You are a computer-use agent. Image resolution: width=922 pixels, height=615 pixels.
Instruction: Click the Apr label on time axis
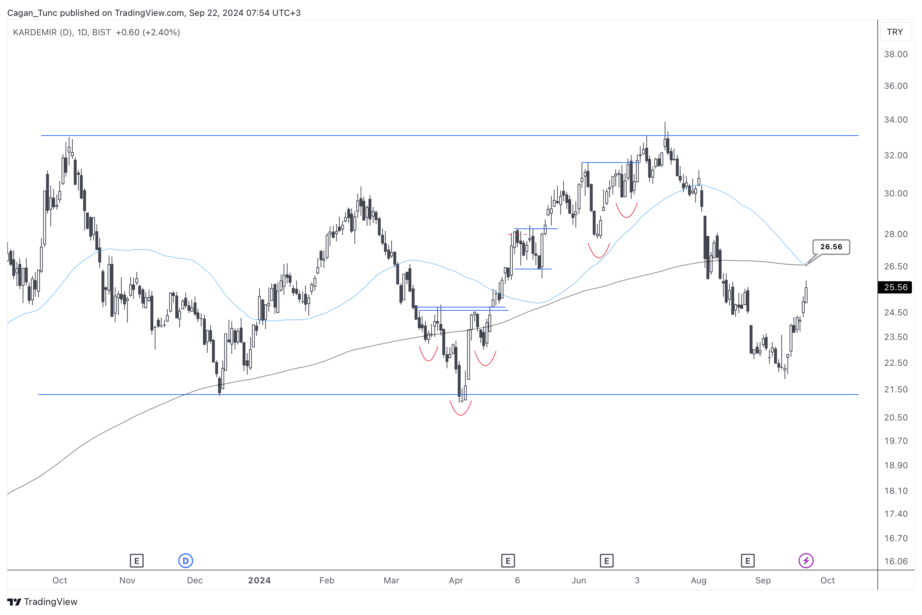tap(456, 580)
